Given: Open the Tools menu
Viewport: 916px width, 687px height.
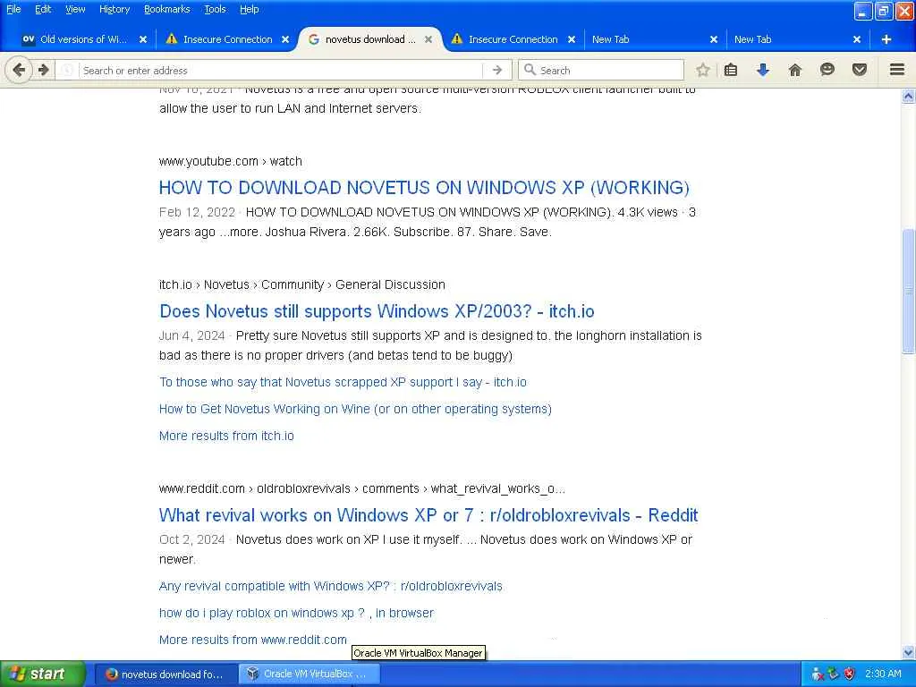Looking at the screenshot, I should (x=215, y=9).
